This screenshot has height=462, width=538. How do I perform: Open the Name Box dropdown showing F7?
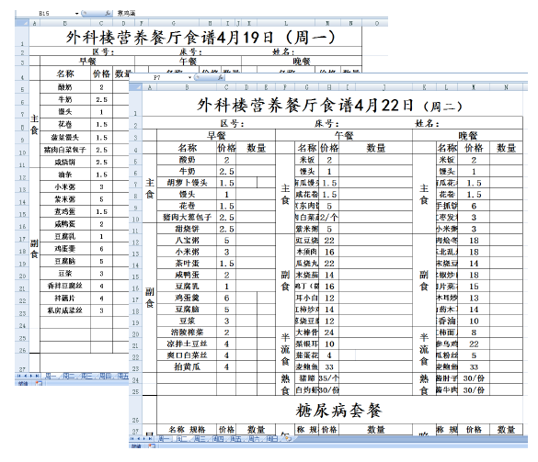[189, 78]
